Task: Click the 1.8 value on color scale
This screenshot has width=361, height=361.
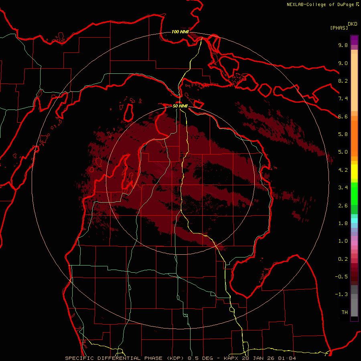Action: [x=343, y=223]
